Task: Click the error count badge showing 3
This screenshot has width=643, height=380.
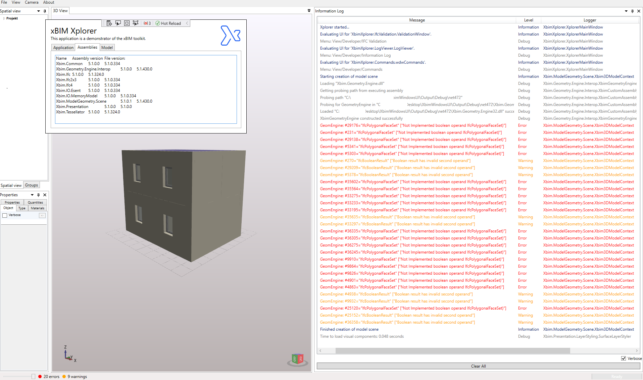Action: 147,23
